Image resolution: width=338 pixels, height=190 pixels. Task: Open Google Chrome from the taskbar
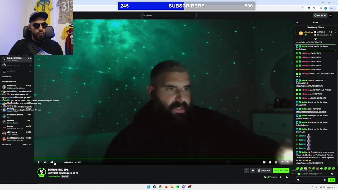[160, 187]
